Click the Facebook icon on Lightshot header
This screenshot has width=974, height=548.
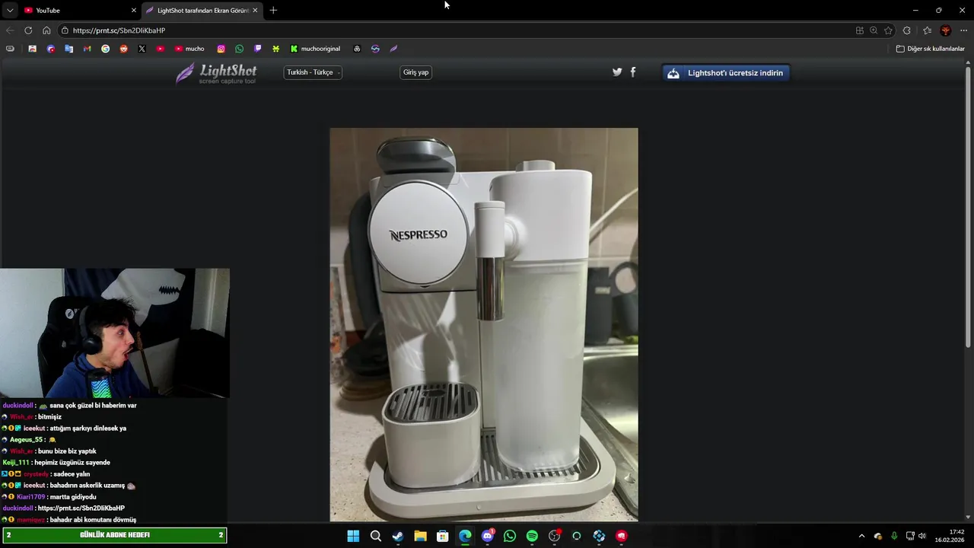point(633,72)
